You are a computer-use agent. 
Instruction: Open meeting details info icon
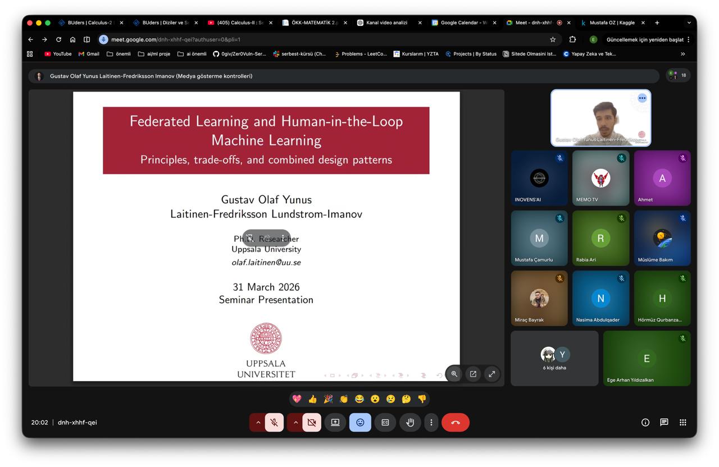(x=645, y=422)
